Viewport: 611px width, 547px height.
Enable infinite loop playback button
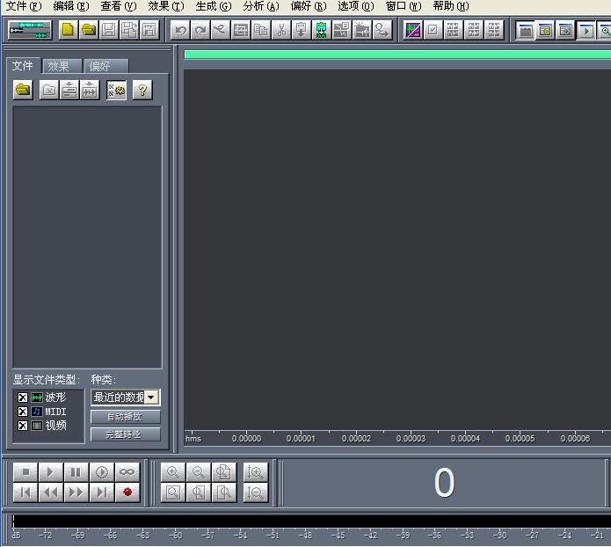[127, 472]
